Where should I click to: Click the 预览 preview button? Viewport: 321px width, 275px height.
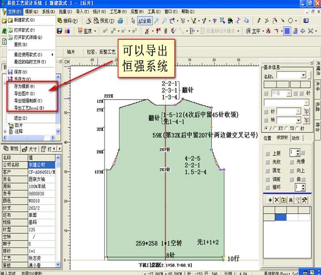[x=104, y=21]
